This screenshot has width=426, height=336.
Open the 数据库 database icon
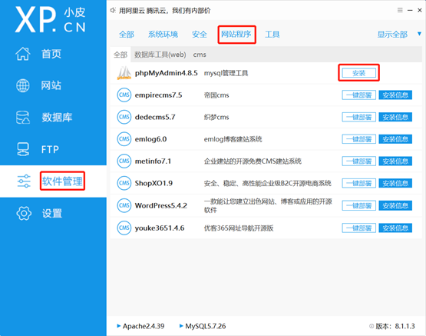[23, 118]
